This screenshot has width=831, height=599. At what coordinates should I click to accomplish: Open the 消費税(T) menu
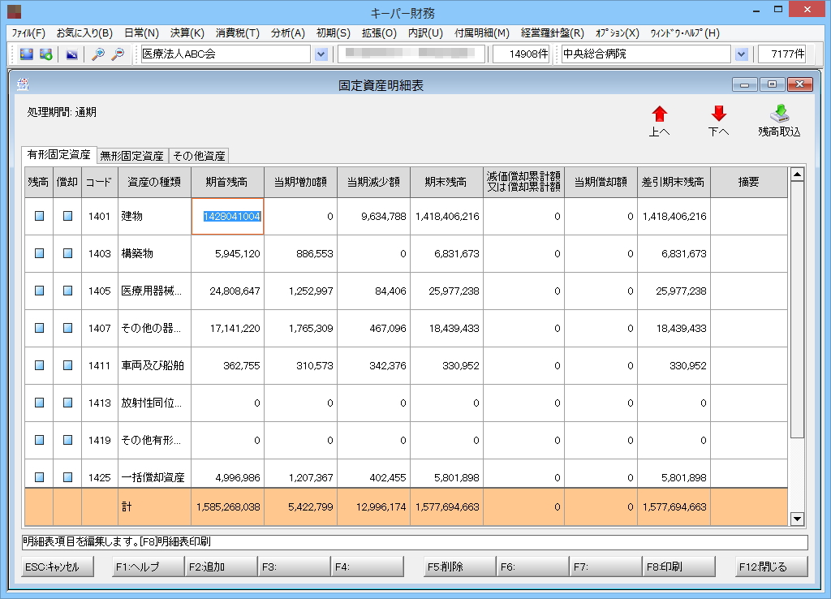tap(238, 32)
